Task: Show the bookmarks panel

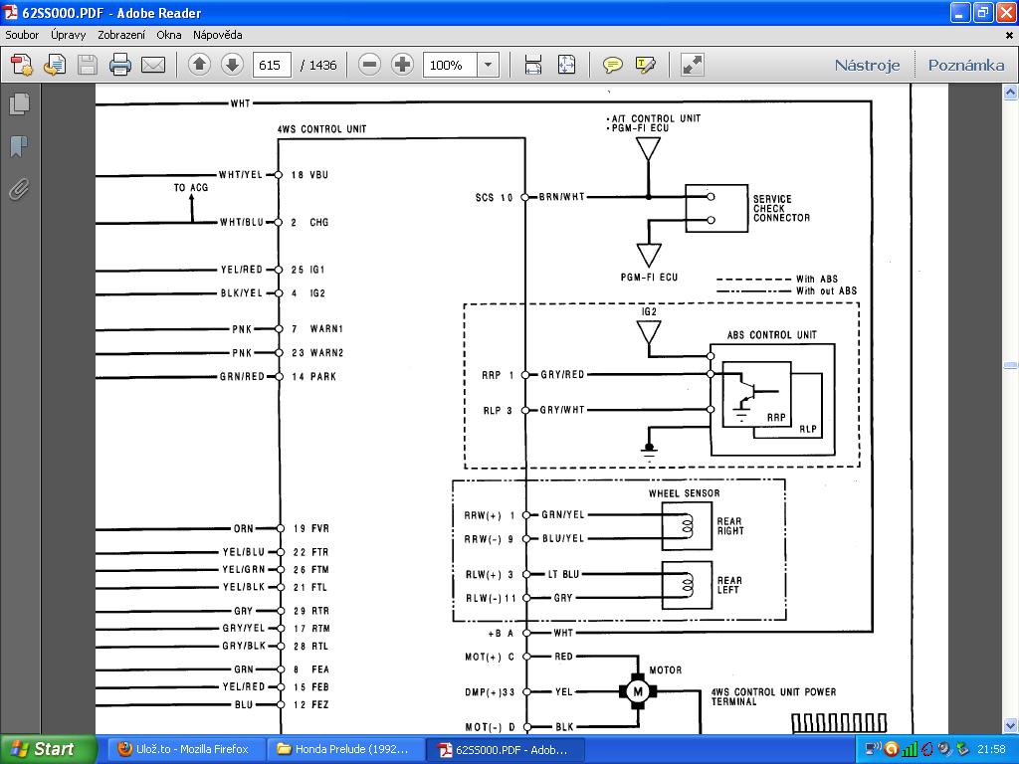Action: (18, 147)
